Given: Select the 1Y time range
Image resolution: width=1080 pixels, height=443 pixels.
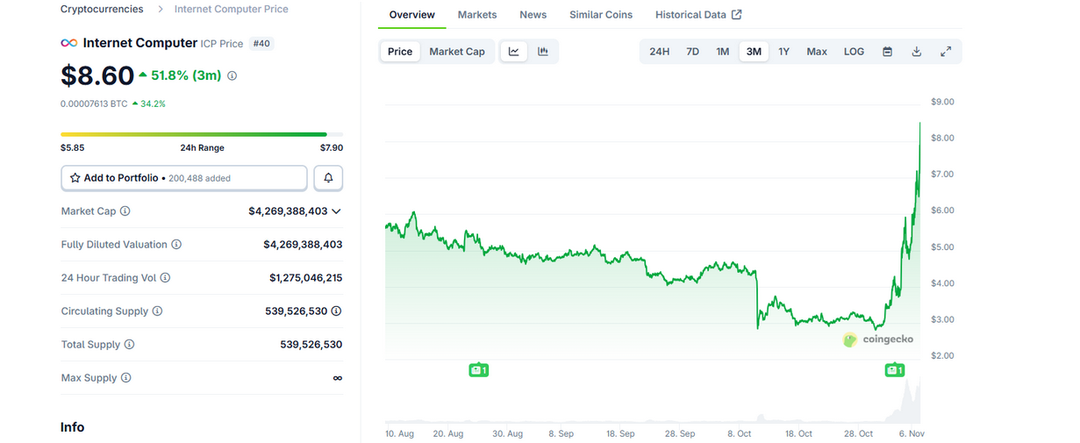Looking at the screenshot, I should [783, 52].
